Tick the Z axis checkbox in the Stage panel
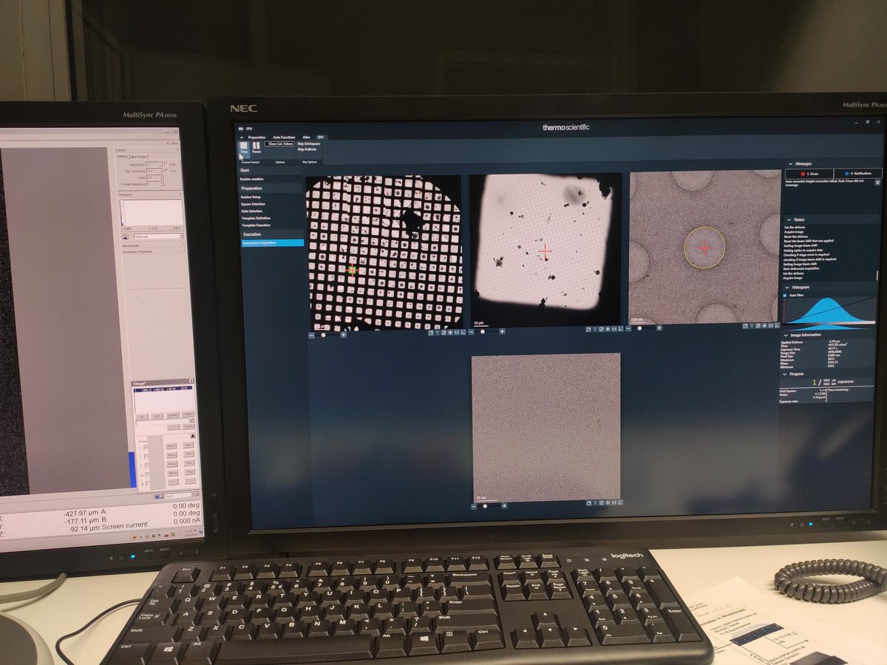Viewport: 887px width, 665px height. point(146,465)
